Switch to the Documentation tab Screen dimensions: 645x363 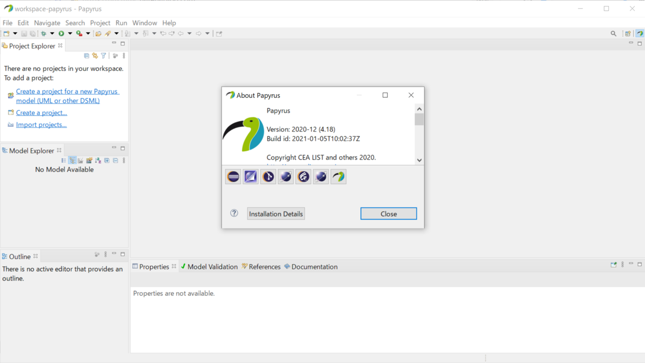click(x=311, y=267)
